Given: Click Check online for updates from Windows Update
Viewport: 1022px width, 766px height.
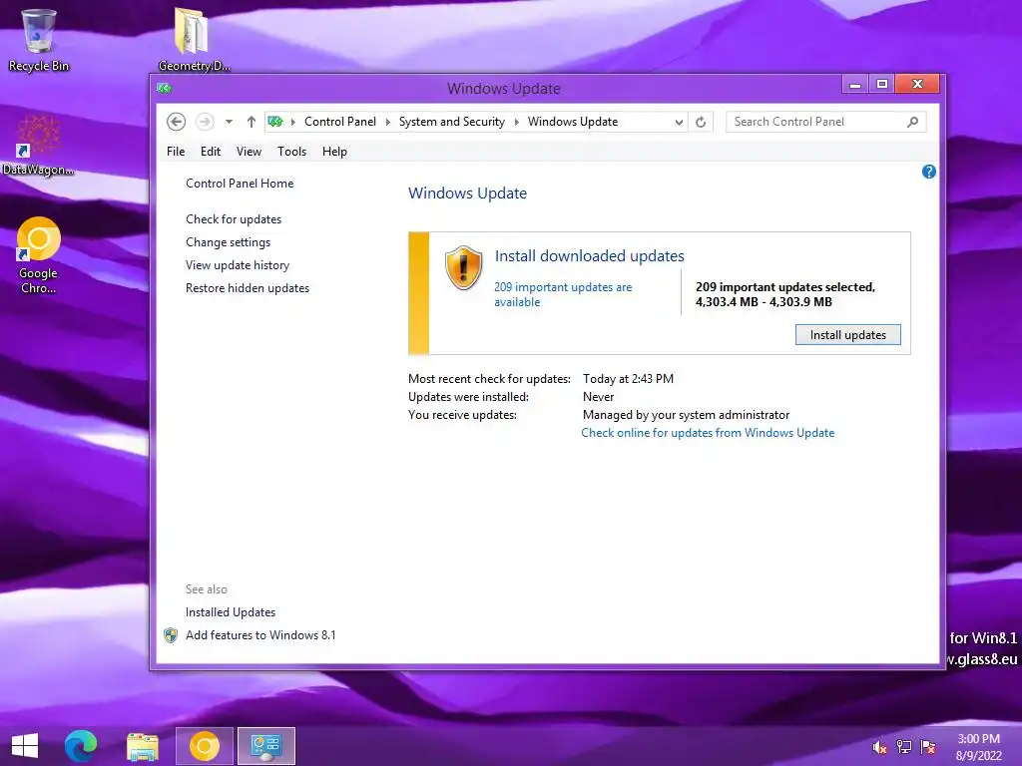Looking at the screenshot, I should pyautogui.click(x=708, y=433).
